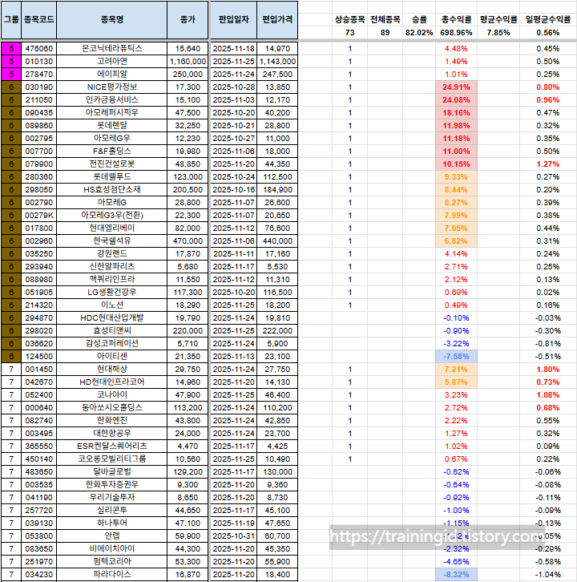
Task: Click stock name HDC현대산업개발
Action: pos(111,318)
